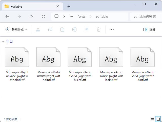162x122 pixels.
Task: Minimize the Explorer window
Action: pyautogui.click(x=133, y=4)
